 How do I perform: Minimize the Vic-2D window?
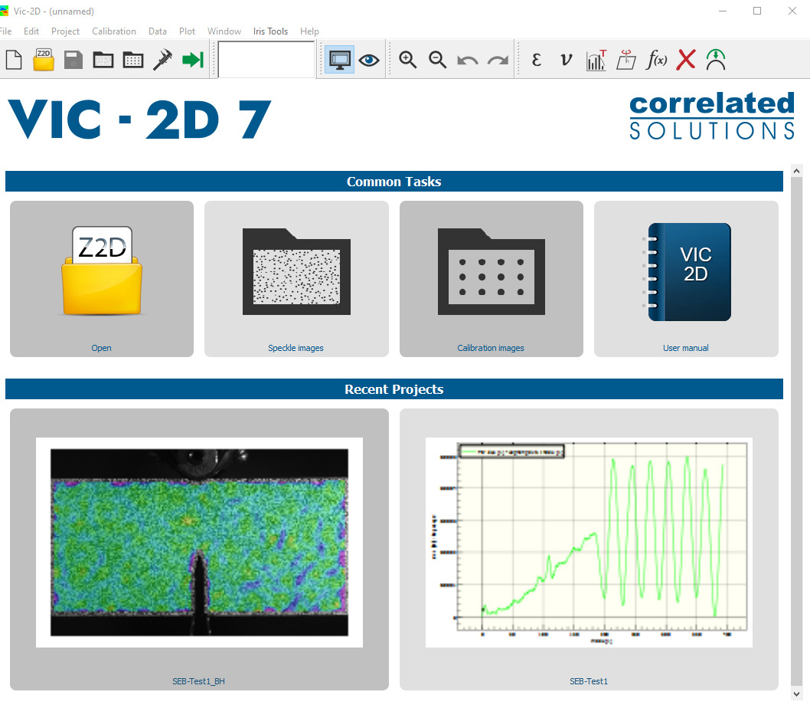click(723, 11)
